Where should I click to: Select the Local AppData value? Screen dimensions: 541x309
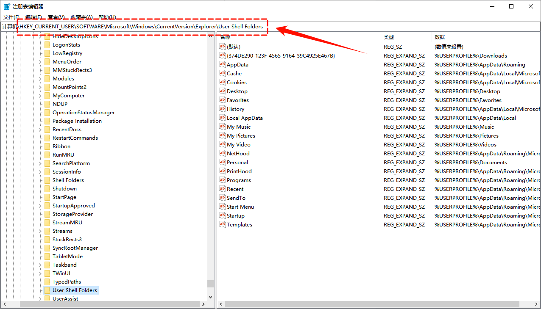pyautogui.click(x=245, y=118)
